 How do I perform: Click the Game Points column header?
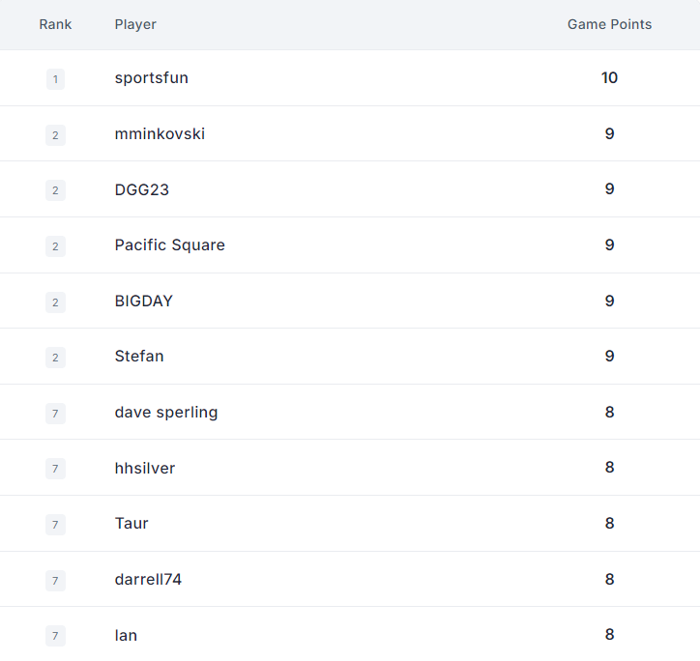click(x=609, y=24)
